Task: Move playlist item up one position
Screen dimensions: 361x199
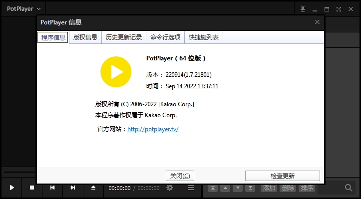Action: click(225, 188)
